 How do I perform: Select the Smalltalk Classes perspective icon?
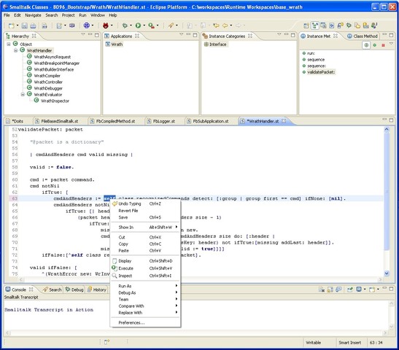click(x=315, y=26)
